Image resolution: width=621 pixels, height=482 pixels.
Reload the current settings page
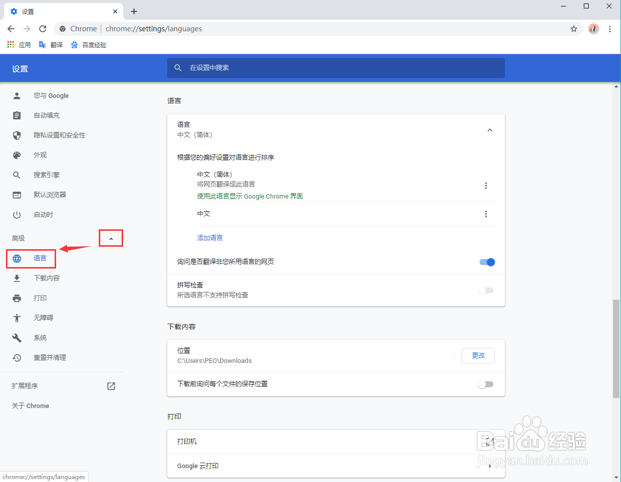coord(43,29)
